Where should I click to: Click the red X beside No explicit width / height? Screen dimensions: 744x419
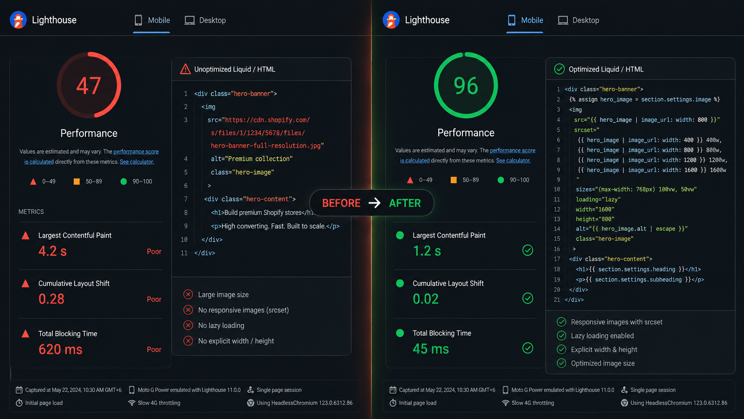coord(188,341)
